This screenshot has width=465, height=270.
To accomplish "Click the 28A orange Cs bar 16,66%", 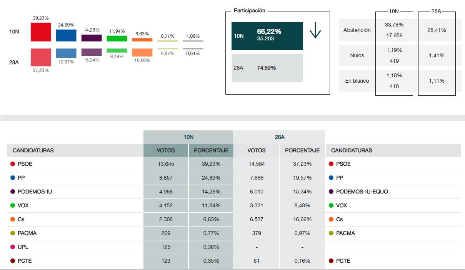I will (x=142, y=53).
